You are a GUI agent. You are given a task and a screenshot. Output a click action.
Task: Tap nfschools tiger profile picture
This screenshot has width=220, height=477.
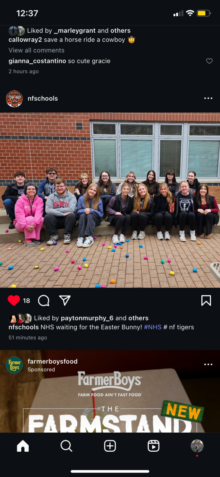point(15,98)
